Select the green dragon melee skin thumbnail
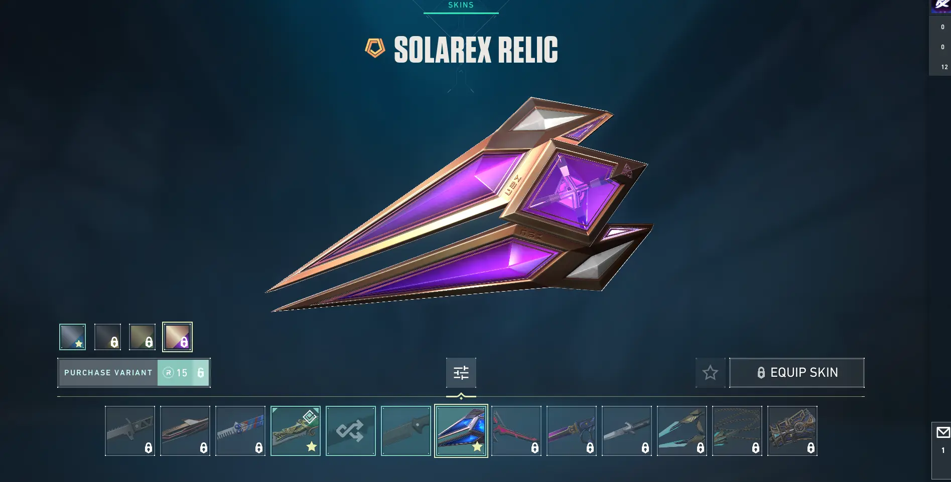Screen dimensions: 951x482 pyautogui.click(x=295, y=431)
